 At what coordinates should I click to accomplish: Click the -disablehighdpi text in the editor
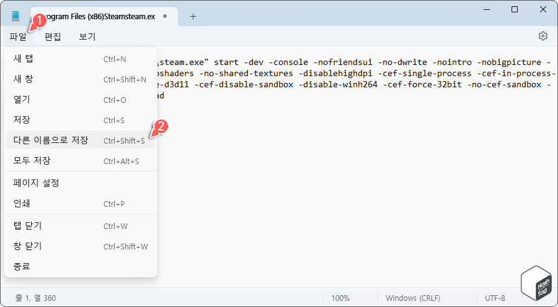coord(335,74)
